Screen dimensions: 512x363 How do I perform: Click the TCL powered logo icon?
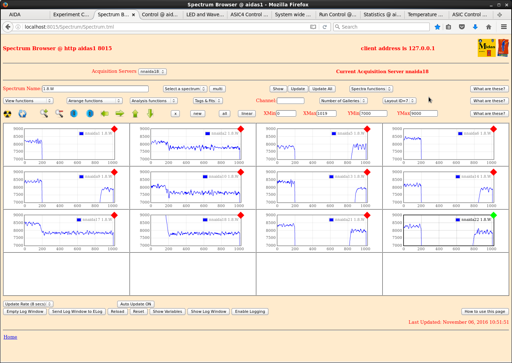pos(503,48)
